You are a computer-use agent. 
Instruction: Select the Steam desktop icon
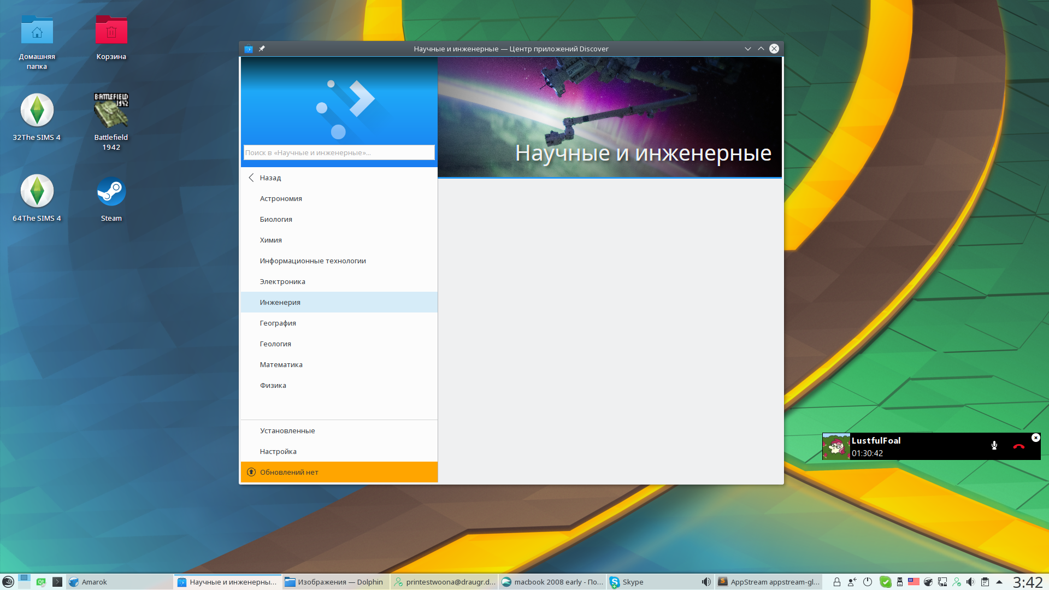(x=111, y=198)
